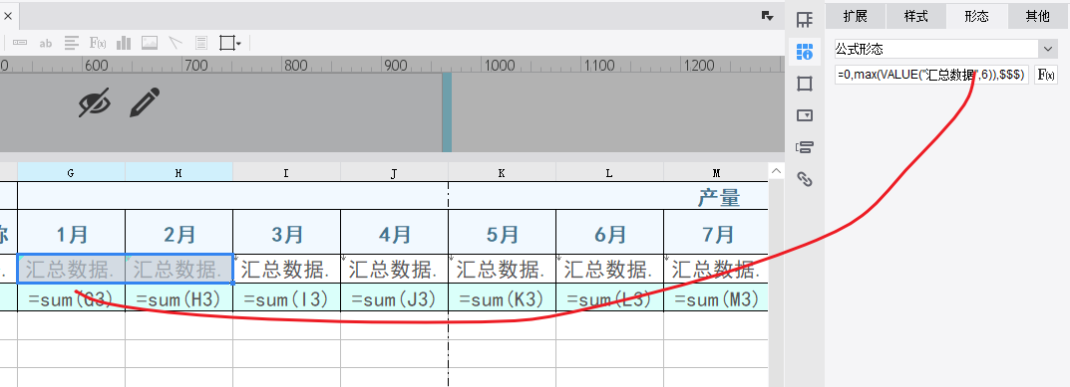Insert formula from the toolbar F(x) icon

pos(98,43)
